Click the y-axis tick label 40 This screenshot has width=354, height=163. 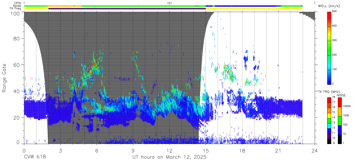16,91
